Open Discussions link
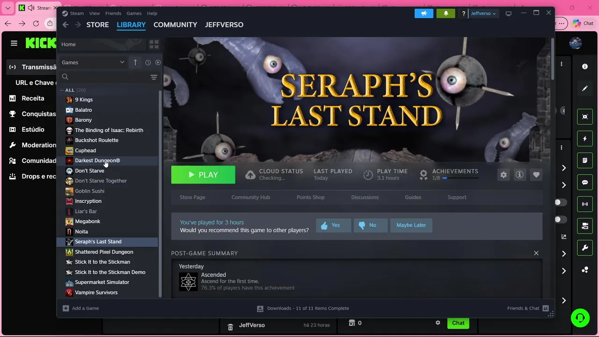Viewport: 599px width, 337px height. pyautogui.click(x=365, y=197)
